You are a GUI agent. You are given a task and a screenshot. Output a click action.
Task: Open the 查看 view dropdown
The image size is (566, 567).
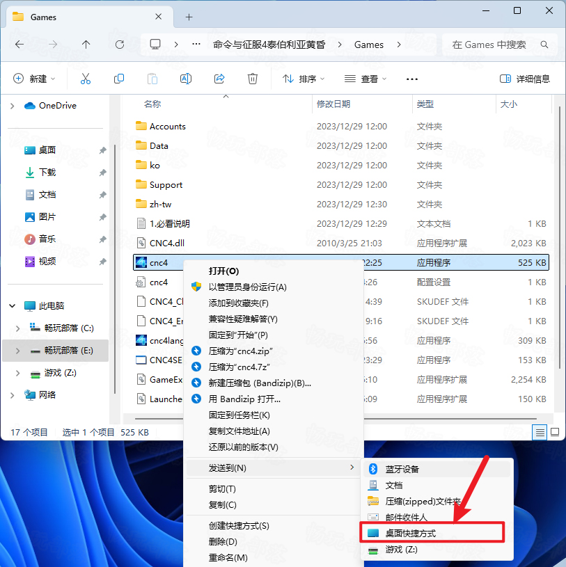365,79
